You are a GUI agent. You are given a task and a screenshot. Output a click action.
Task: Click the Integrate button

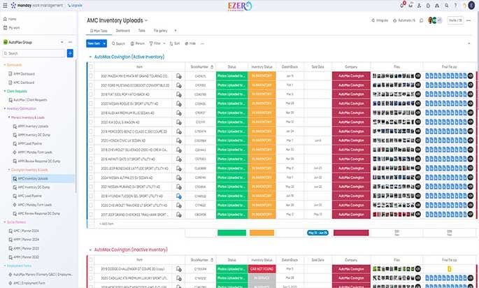[380, 20]
